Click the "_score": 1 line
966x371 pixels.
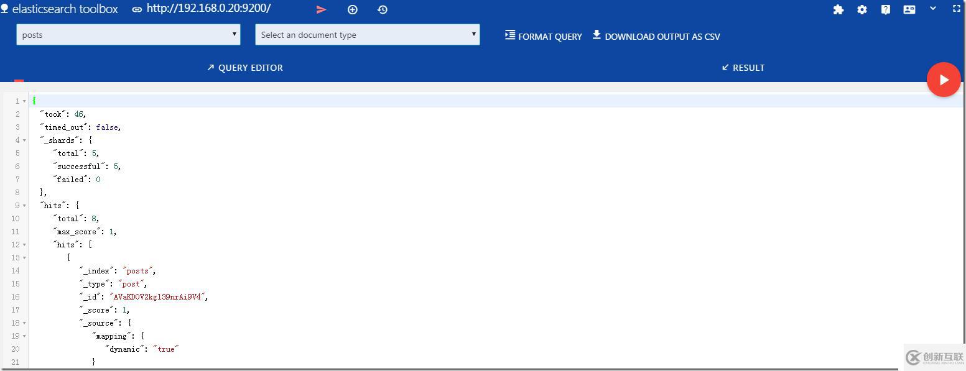tap(104, 310)
